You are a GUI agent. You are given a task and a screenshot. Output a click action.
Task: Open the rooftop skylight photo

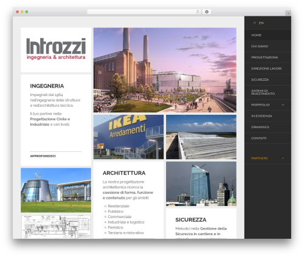201,137
